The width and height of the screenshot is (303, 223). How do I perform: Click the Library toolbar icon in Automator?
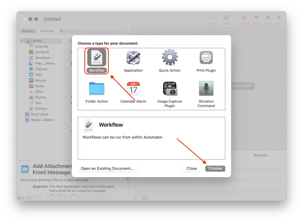click(x=212, y=18)
